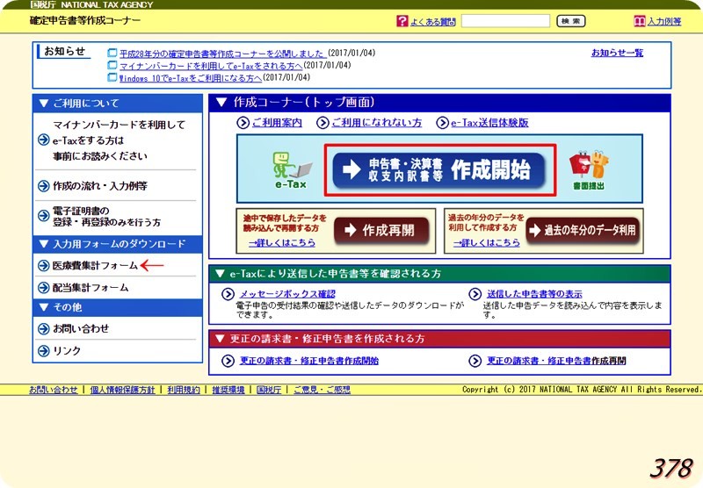
Task: Open the Windows 10でe-Tax notice link
Action: pos(191,78)
